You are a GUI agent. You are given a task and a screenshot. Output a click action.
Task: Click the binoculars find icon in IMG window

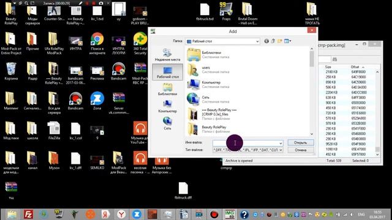pos(334,59)
